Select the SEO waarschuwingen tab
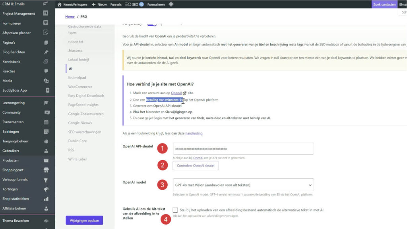Image resolution: width=407 pixels, height=229 pixels. click(85, 132)
